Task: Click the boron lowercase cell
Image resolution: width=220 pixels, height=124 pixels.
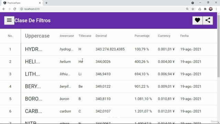Action: pos(64,99)
